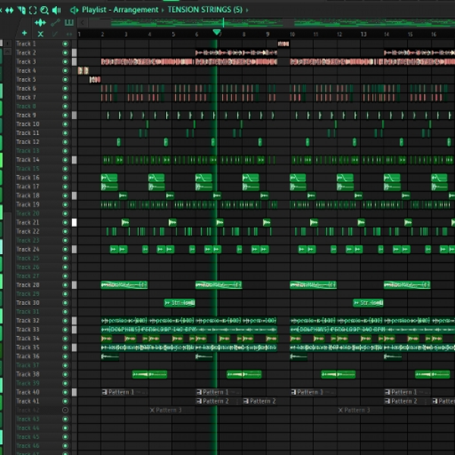
Task: Mute Track 3 using its green light
Action: pyautogui.click(x=65, y=61)
